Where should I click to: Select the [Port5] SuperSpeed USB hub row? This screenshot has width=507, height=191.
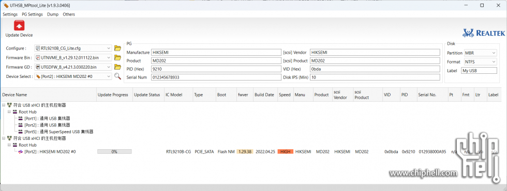click(59, 132)
